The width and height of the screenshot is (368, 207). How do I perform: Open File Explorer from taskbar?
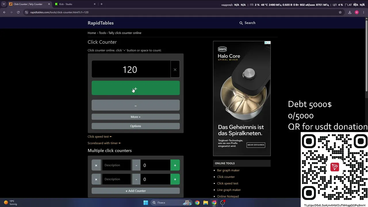(x=206, y=203)
